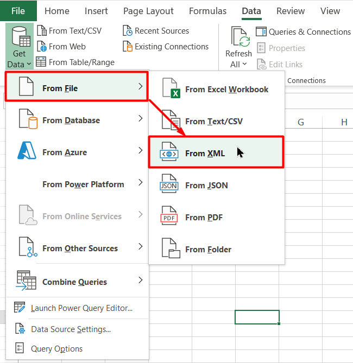Open Data Source Settings label
The image size is (353, 363).
coord(71,329)
